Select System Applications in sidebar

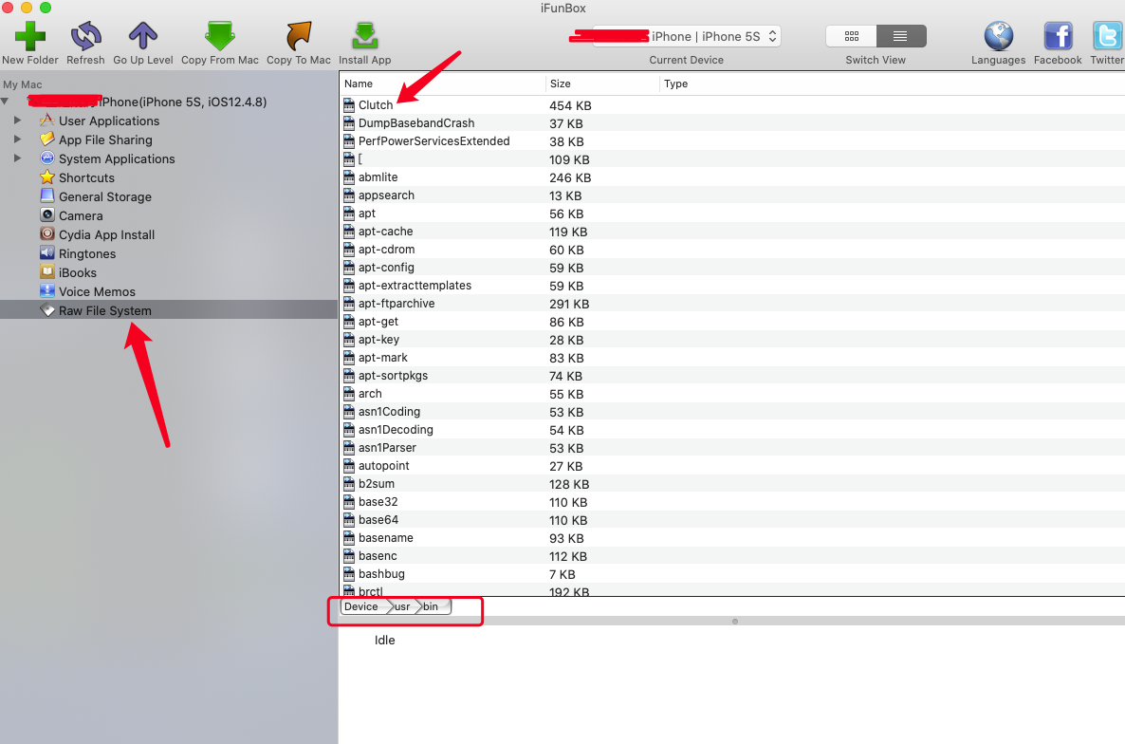[x=117, y=159]
